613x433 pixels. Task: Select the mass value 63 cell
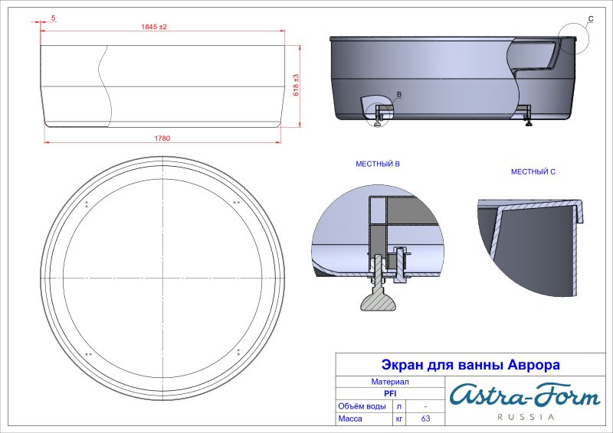pyautogui.click(x=426, y=419)
